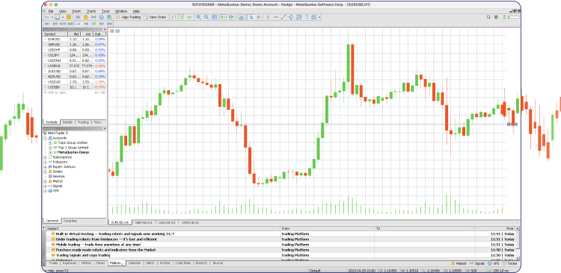Click the New Order button
Image resolution: width=561 pixels, height=273 pixels.
click(156, 17)
